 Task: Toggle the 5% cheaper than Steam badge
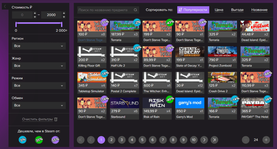(22, 140)
